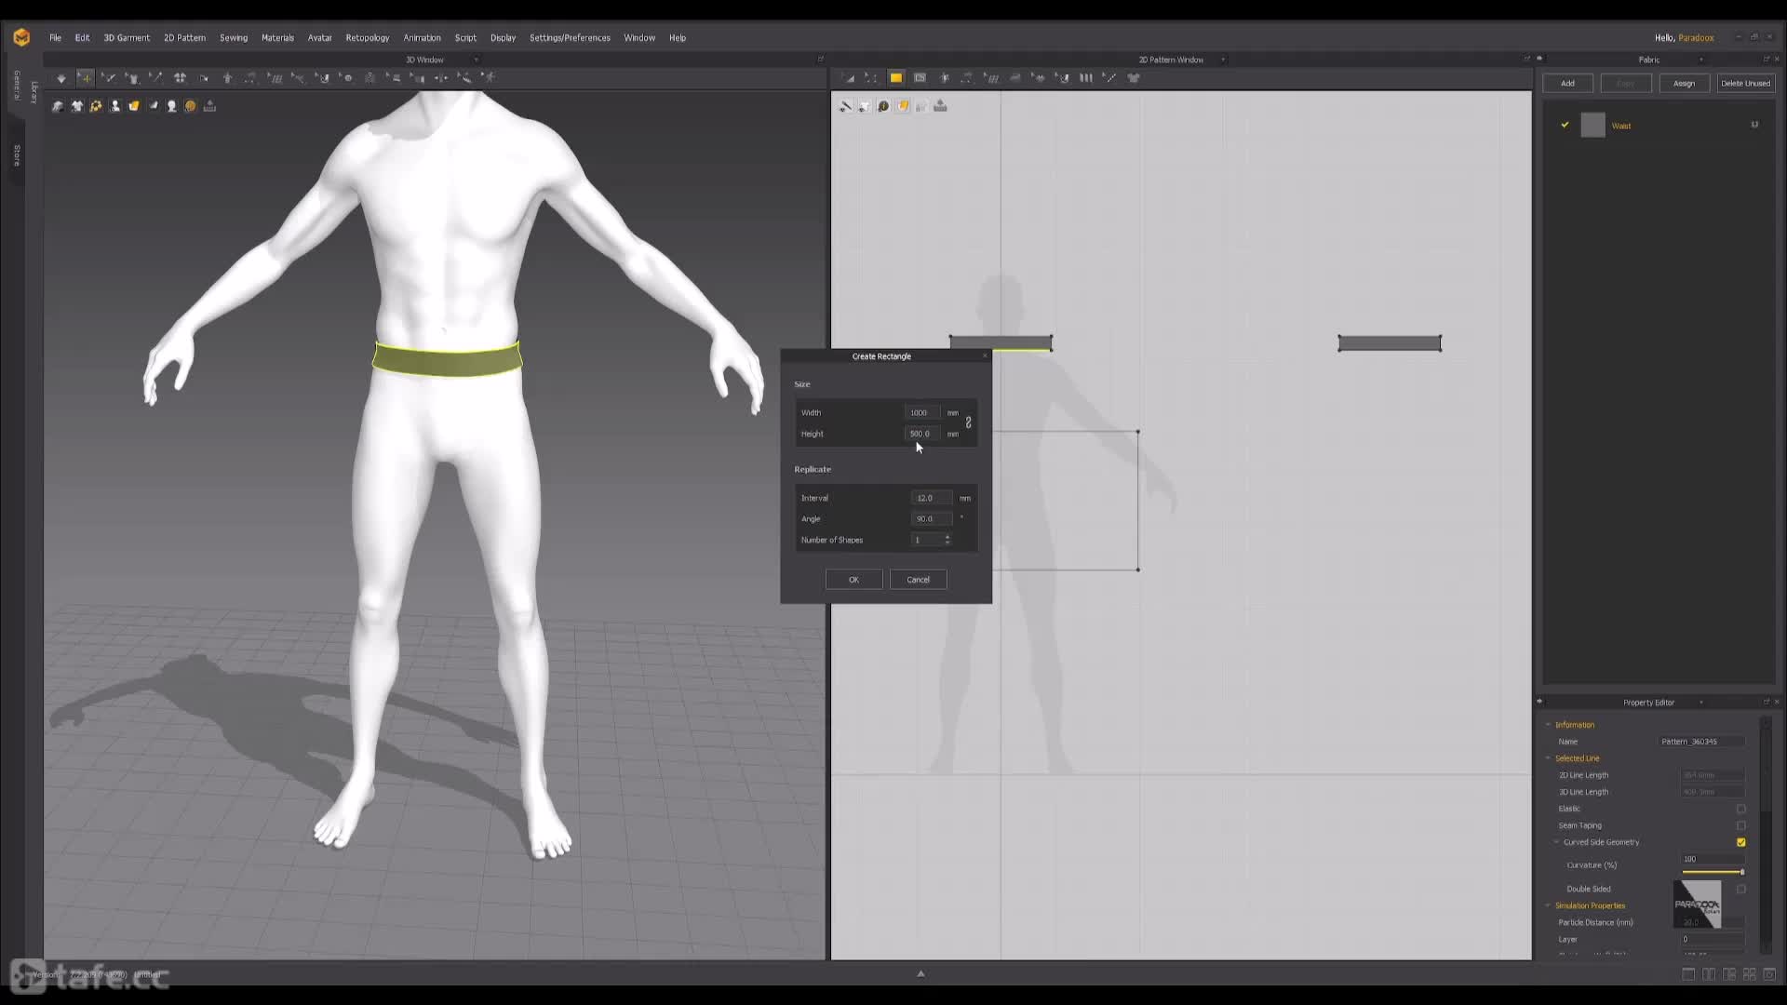The height and width of the screenshot is (1005, 1787).
Task: Click the garment display icon in 3D view options
Action: pyautogui.click(x=77, y=106)
